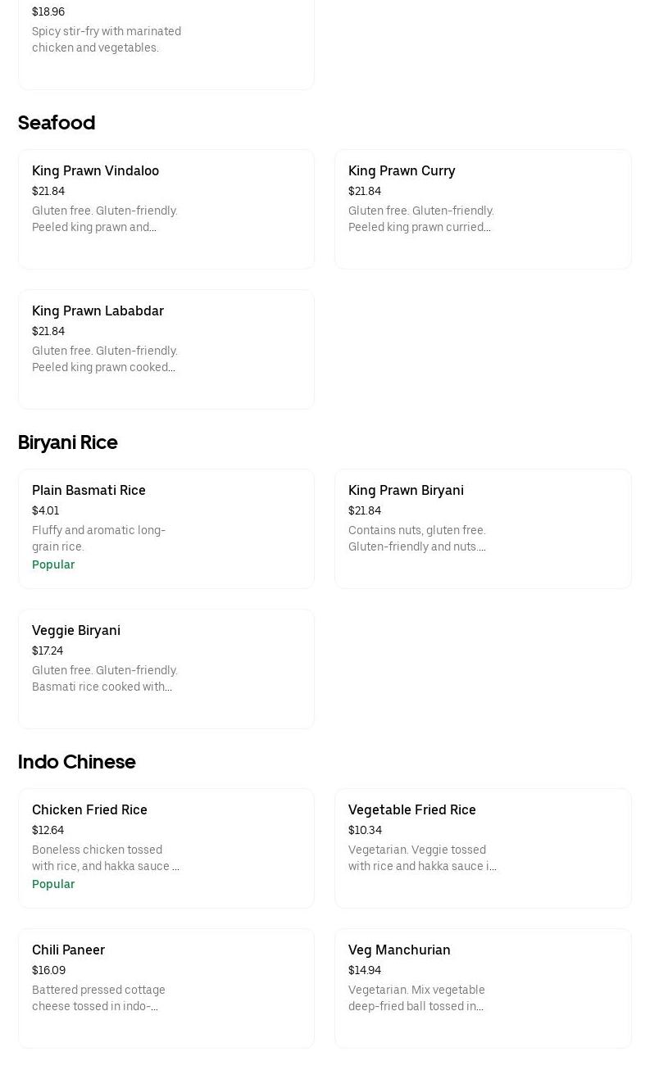Viewport: 659px width, 1070px height.
Task: Click the Biryani Rice section heading
Action: (x=67, y=442)
